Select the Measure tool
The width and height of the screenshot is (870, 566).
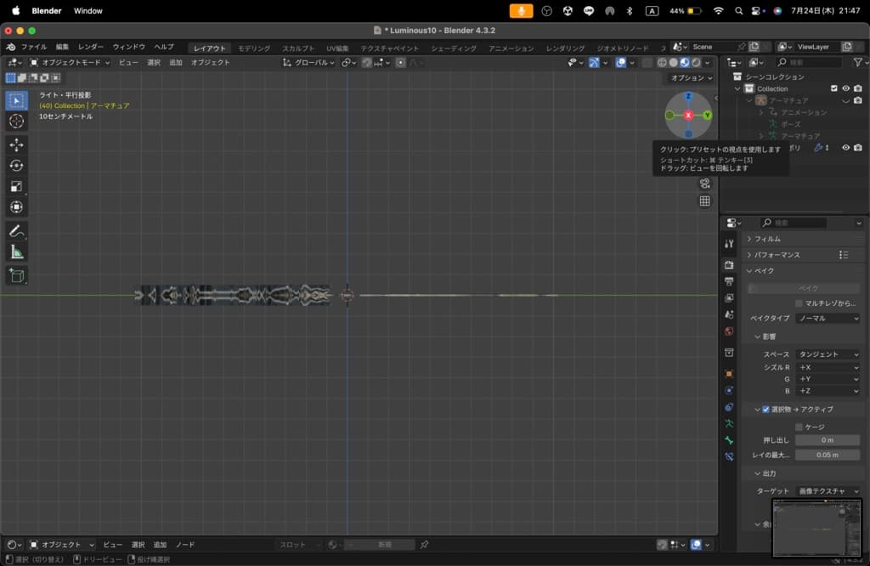click(16, 252)
